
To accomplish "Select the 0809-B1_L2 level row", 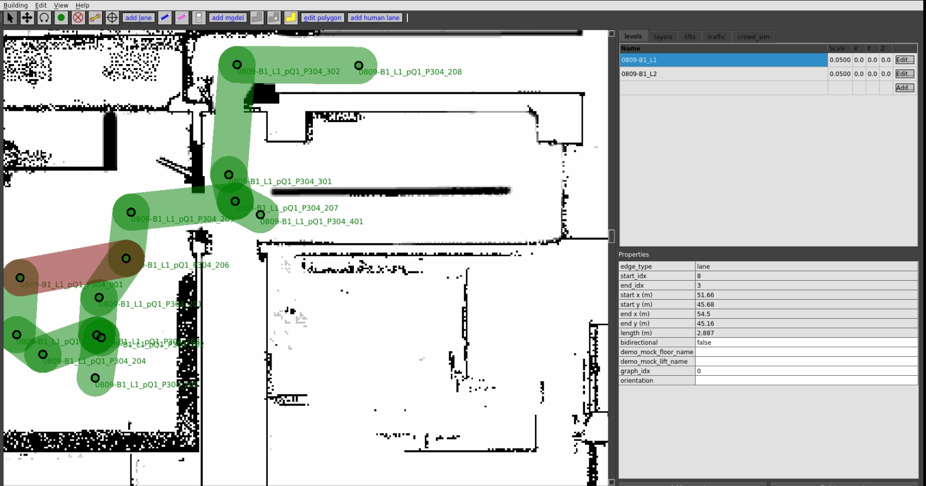I will click(x=722, y=74).
